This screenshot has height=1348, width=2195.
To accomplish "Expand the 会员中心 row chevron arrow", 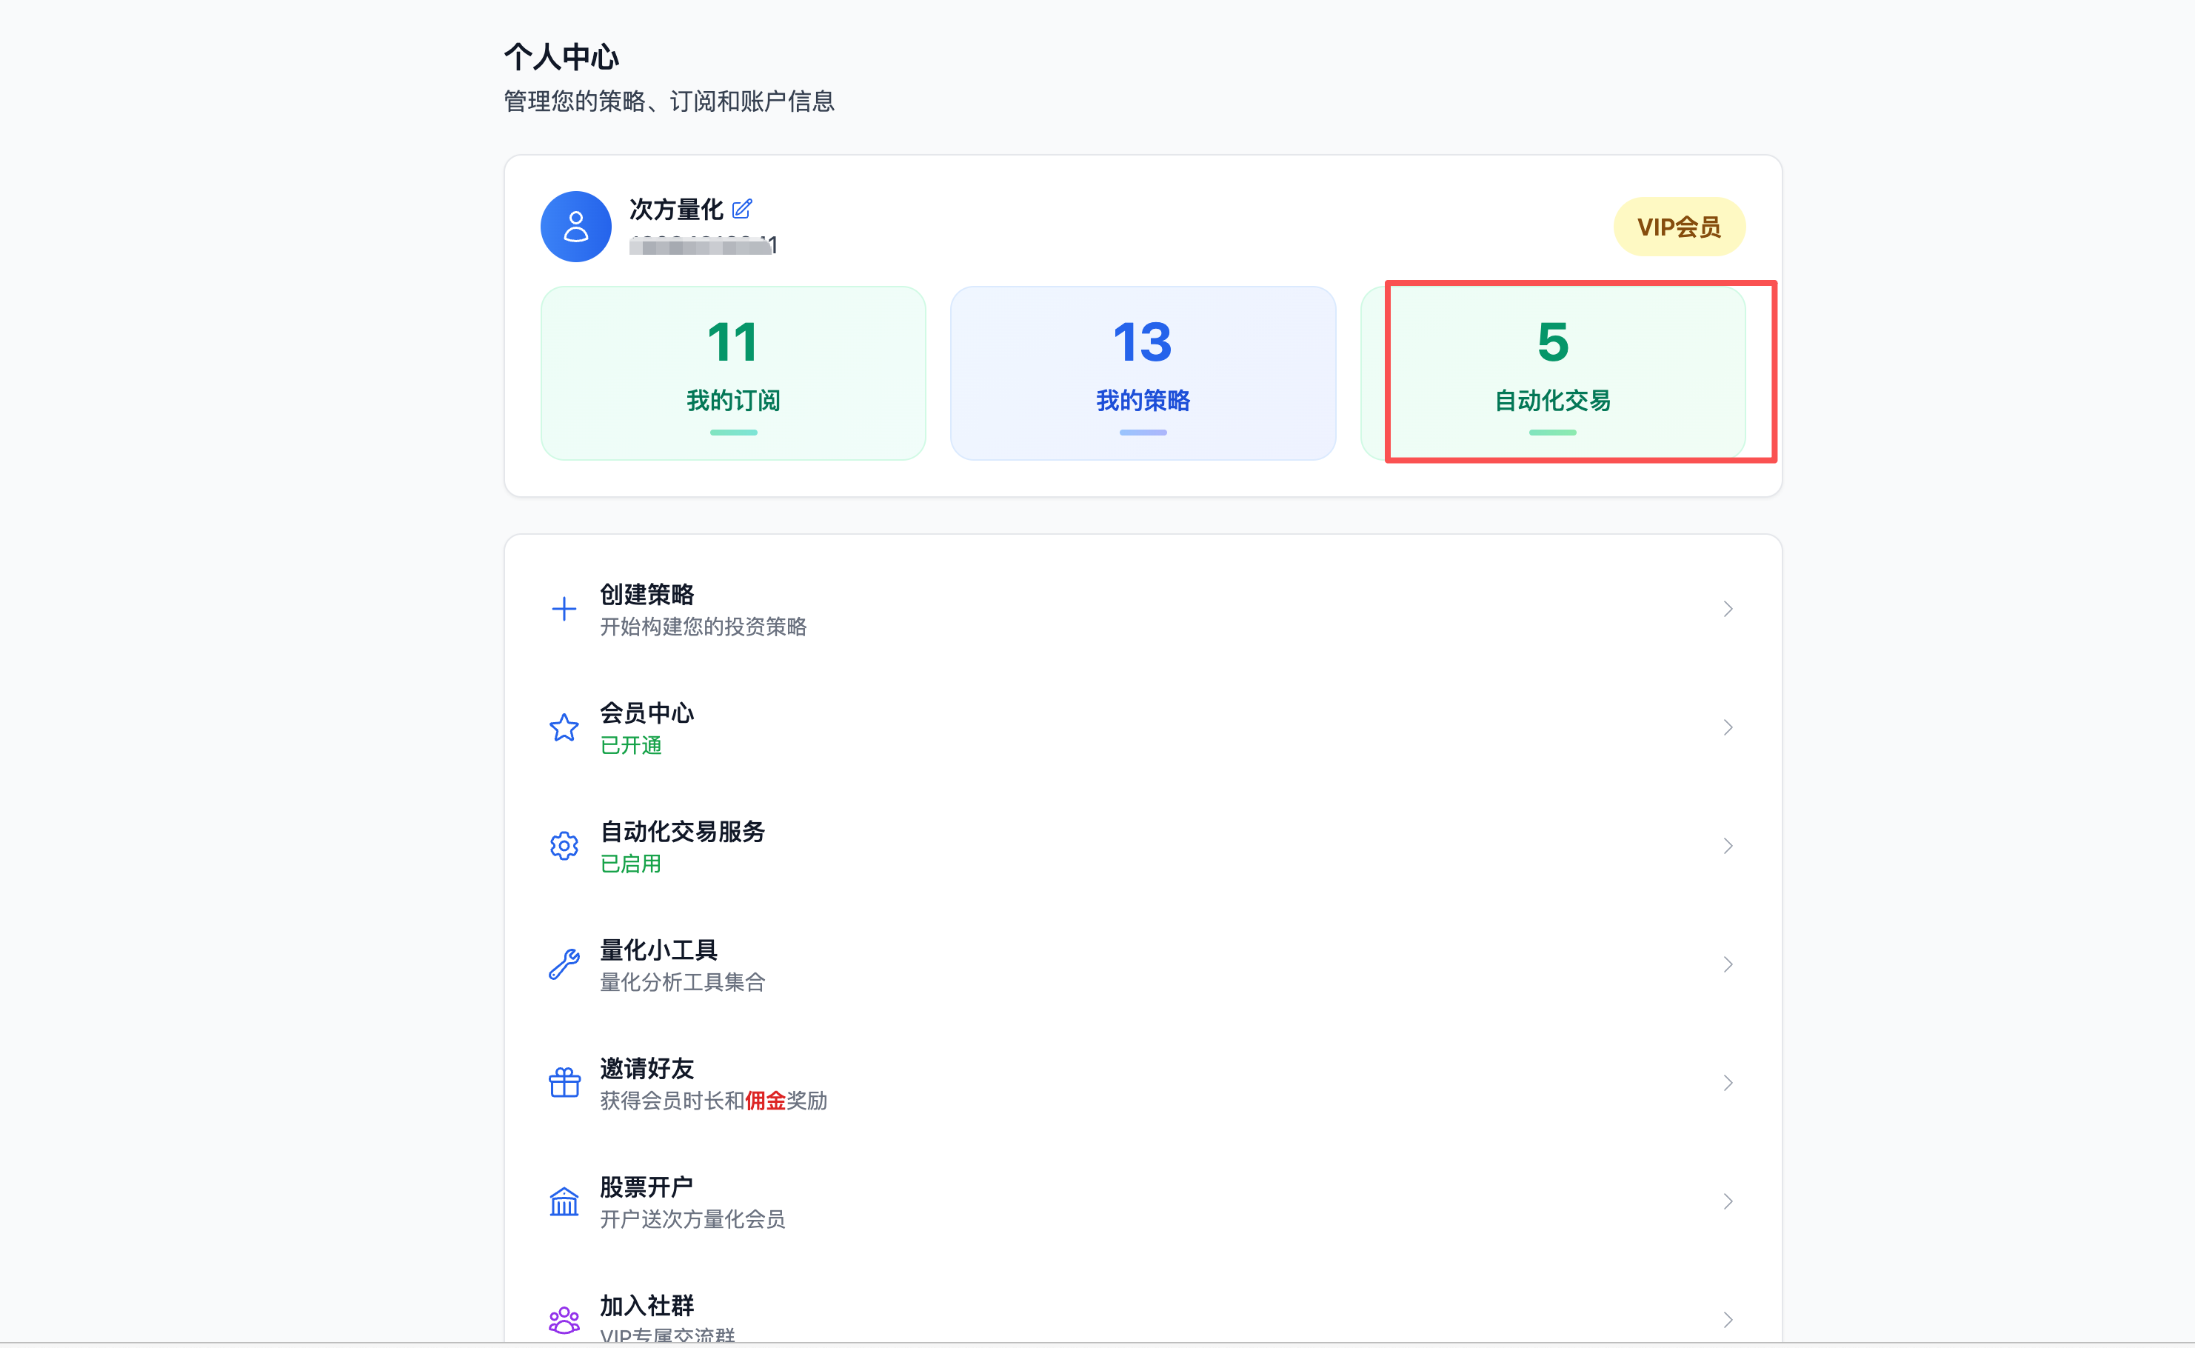I will (1727, 727).
